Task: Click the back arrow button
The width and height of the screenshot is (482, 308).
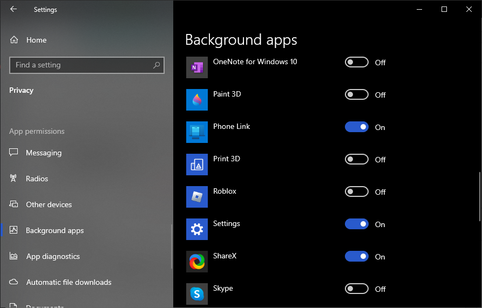Action: click(x=13, y=9)
